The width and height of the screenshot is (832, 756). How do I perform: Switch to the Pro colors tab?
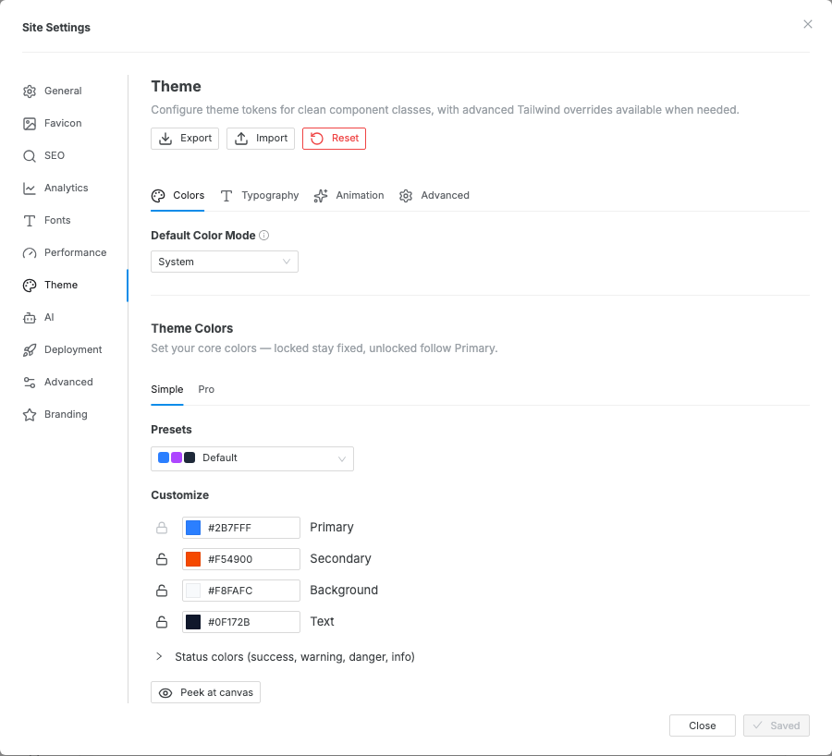click(x=206, y=389)
